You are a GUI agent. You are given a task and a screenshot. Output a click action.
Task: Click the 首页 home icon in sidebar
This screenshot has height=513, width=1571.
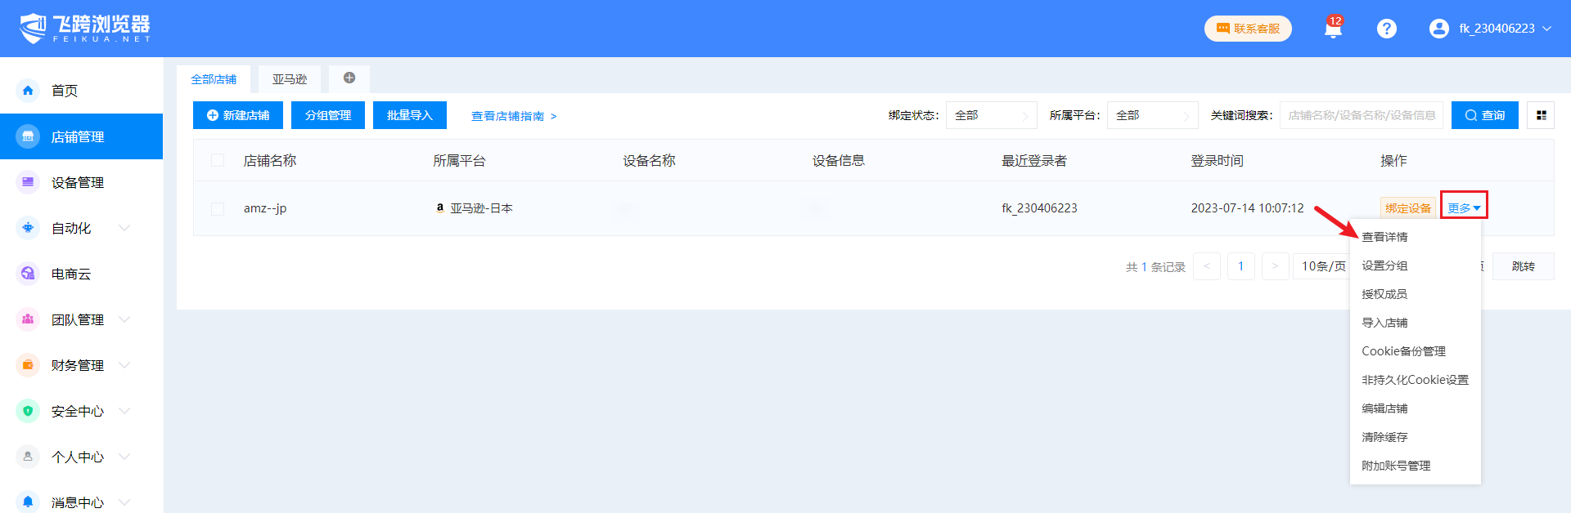pos(28,91)
